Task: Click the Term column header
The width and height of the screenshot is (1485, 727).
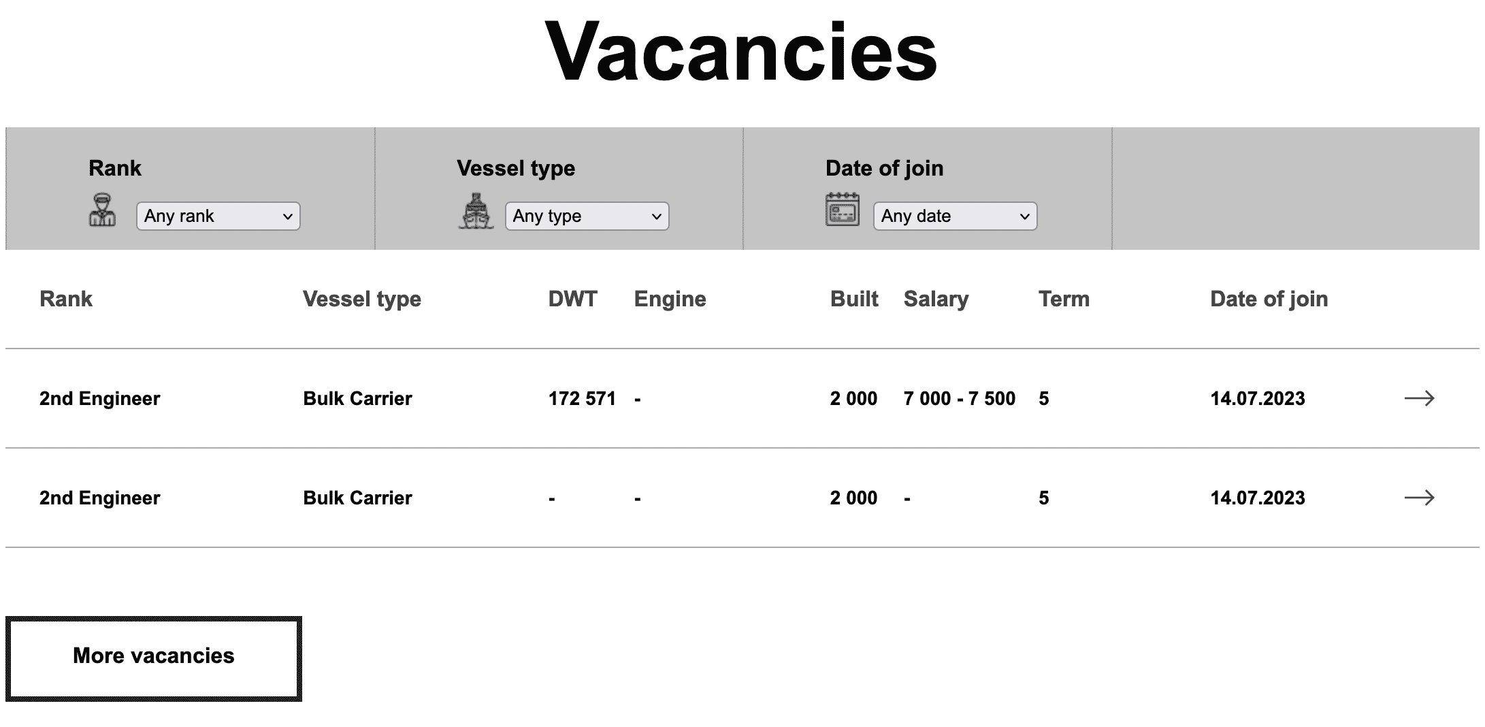Action: pos(1063,299)
